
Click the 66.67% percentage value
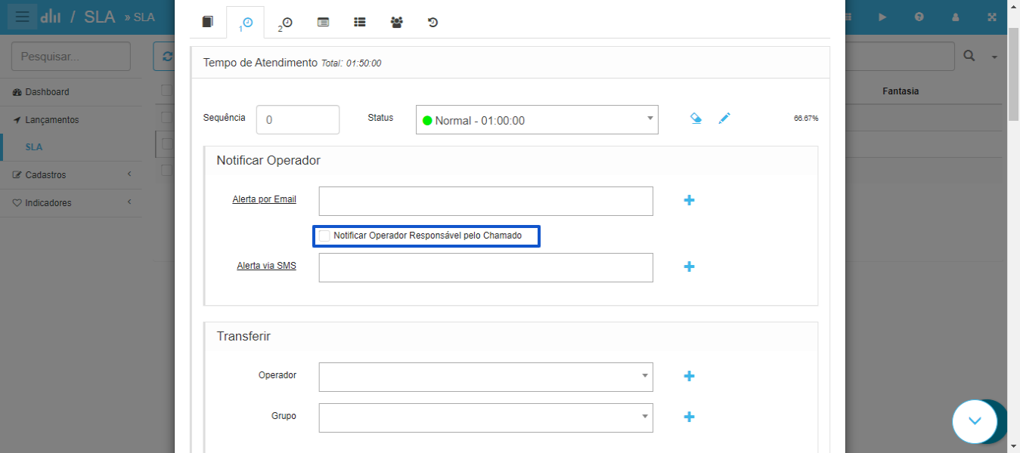click(806, 119)
